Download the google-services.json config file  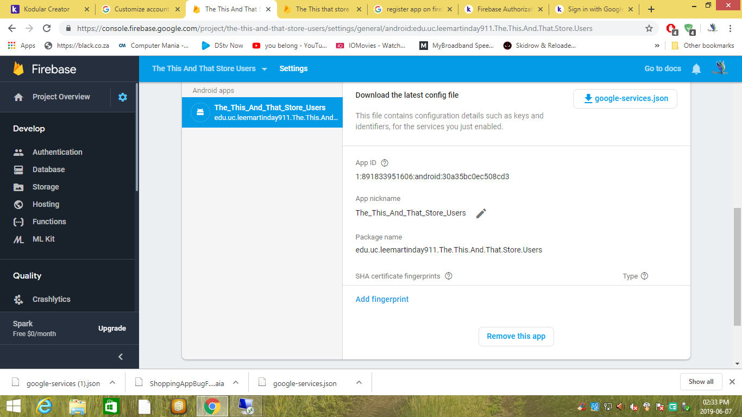pos(625,99)
